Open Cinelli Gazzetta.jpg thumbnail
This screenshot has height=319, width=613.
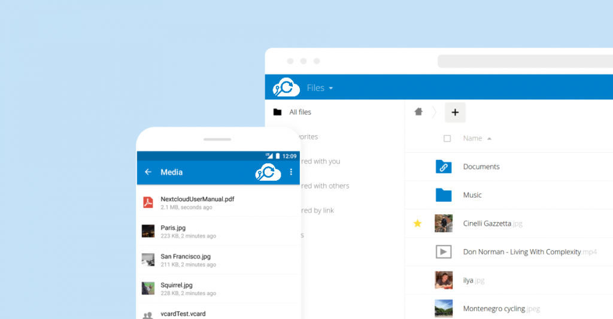[444, 223]
